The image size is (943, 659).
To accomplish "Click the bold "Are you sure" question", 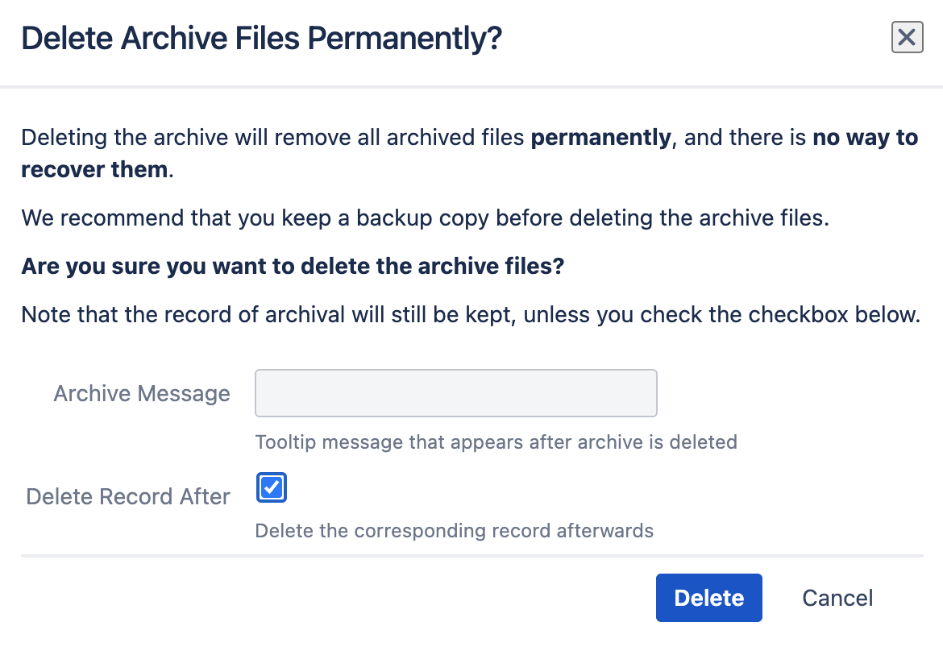I will coord(292,267).
